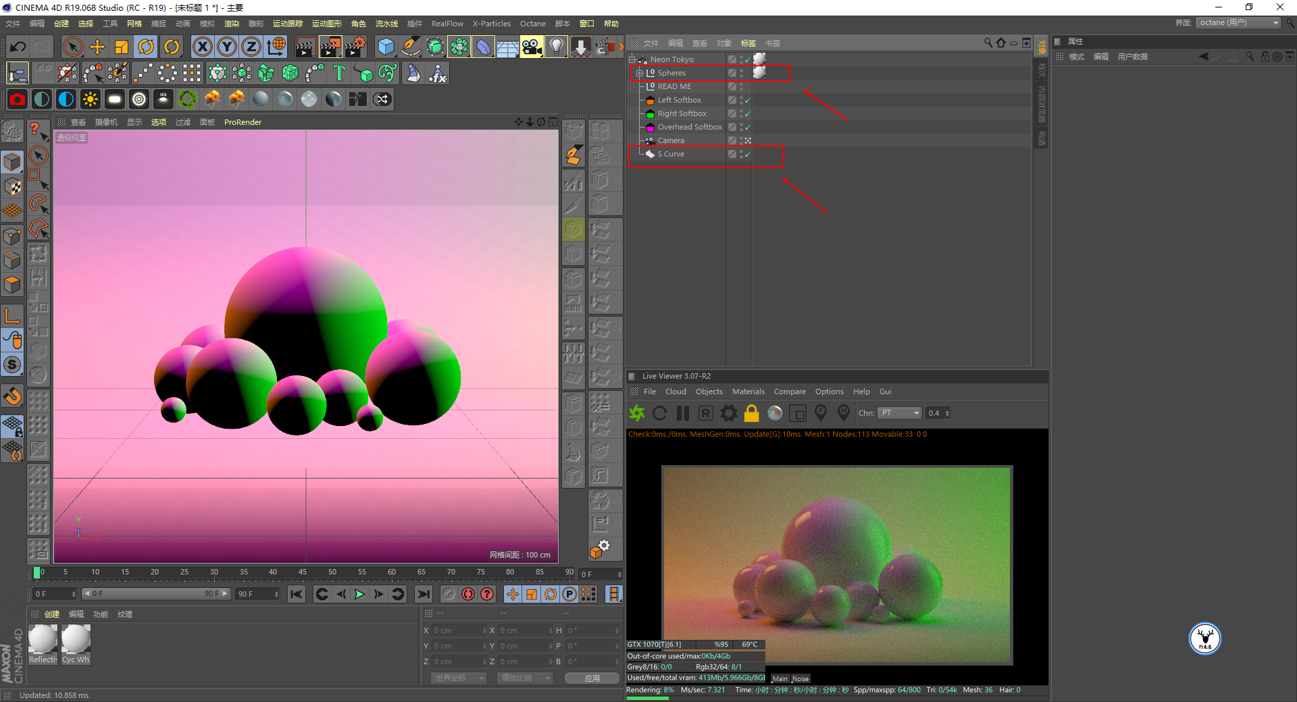Search the Object Manager with magnifier icon

click(988, 43)
